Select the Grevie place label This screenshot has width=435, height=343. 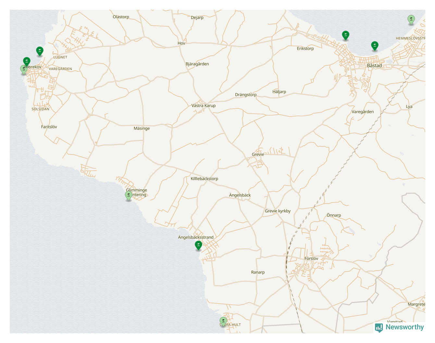[258, 154]
